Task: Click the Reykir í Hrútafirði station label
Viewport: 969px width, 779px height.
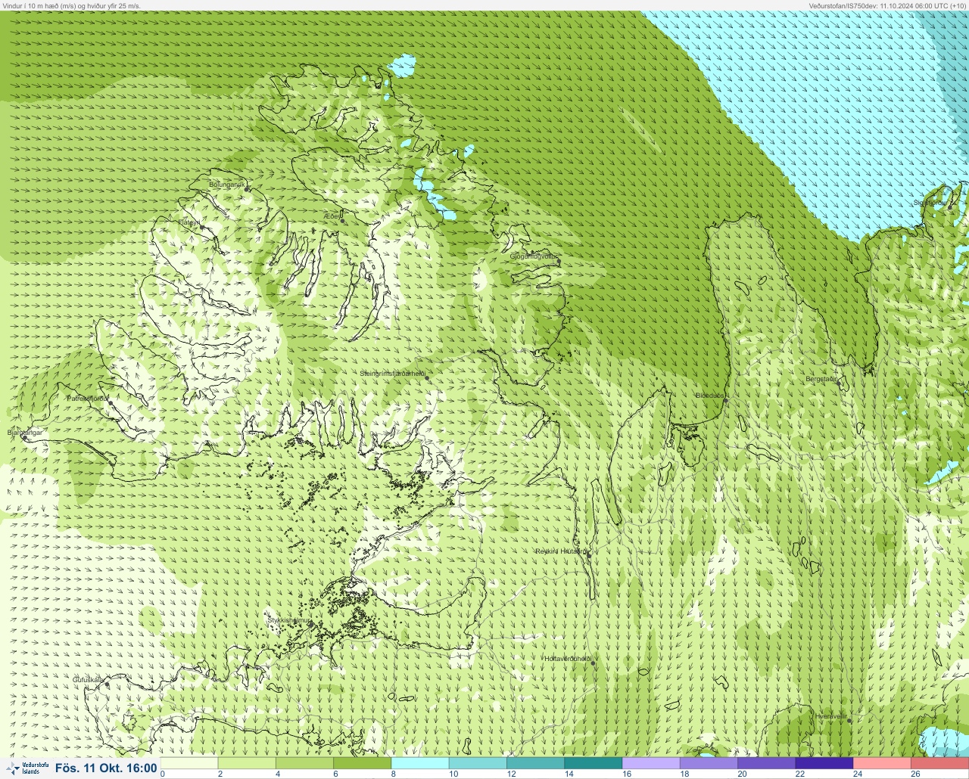Action: (561, 551)
